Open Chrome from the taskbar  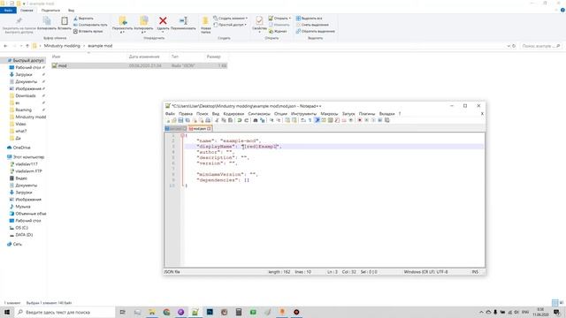(166, 312)
